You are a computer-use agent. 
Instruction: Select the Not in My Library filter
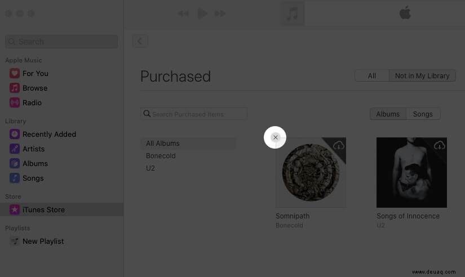tap(422, 76)
